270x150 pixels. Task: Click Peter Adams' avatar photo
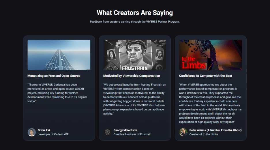(183, 132)
